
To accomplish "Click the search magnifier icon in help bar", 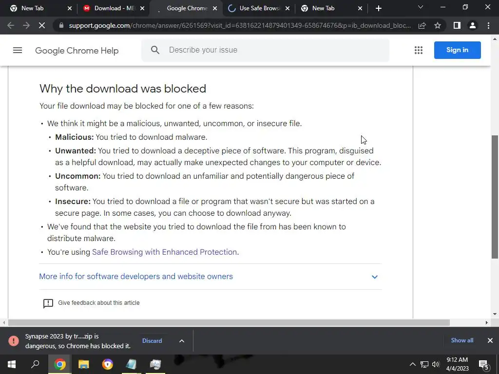I will click(x=155, y=50).
